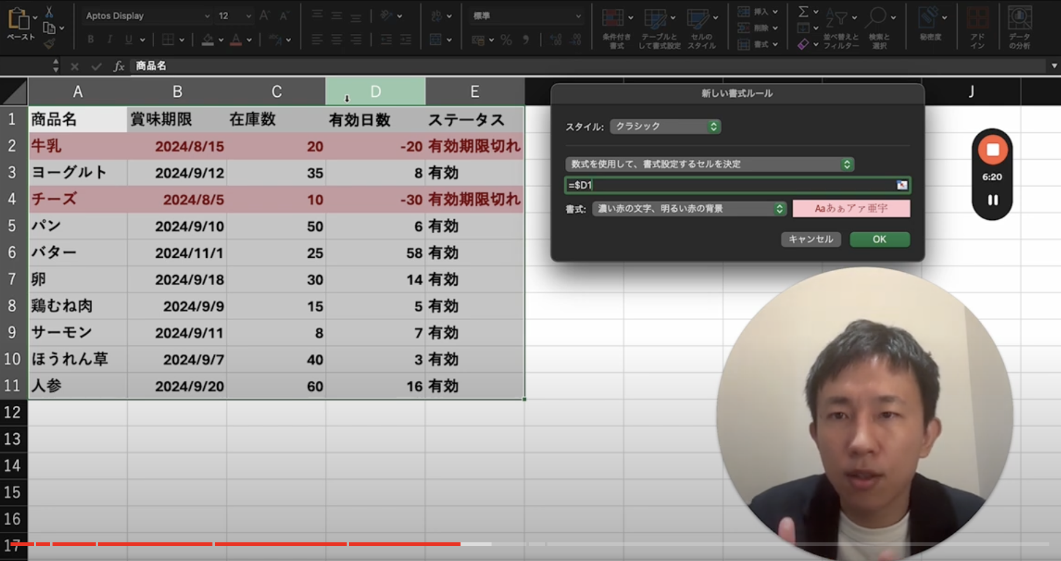Click the OK button in the dialog
Viewport: 1061px width, 561px height.
[879, 240]
